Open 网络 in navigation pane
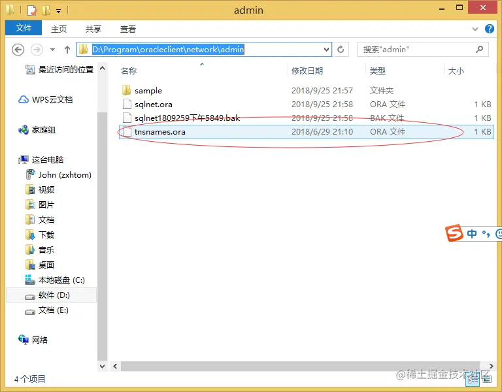This screenshot has height=392, width=502. pos(40,340)
